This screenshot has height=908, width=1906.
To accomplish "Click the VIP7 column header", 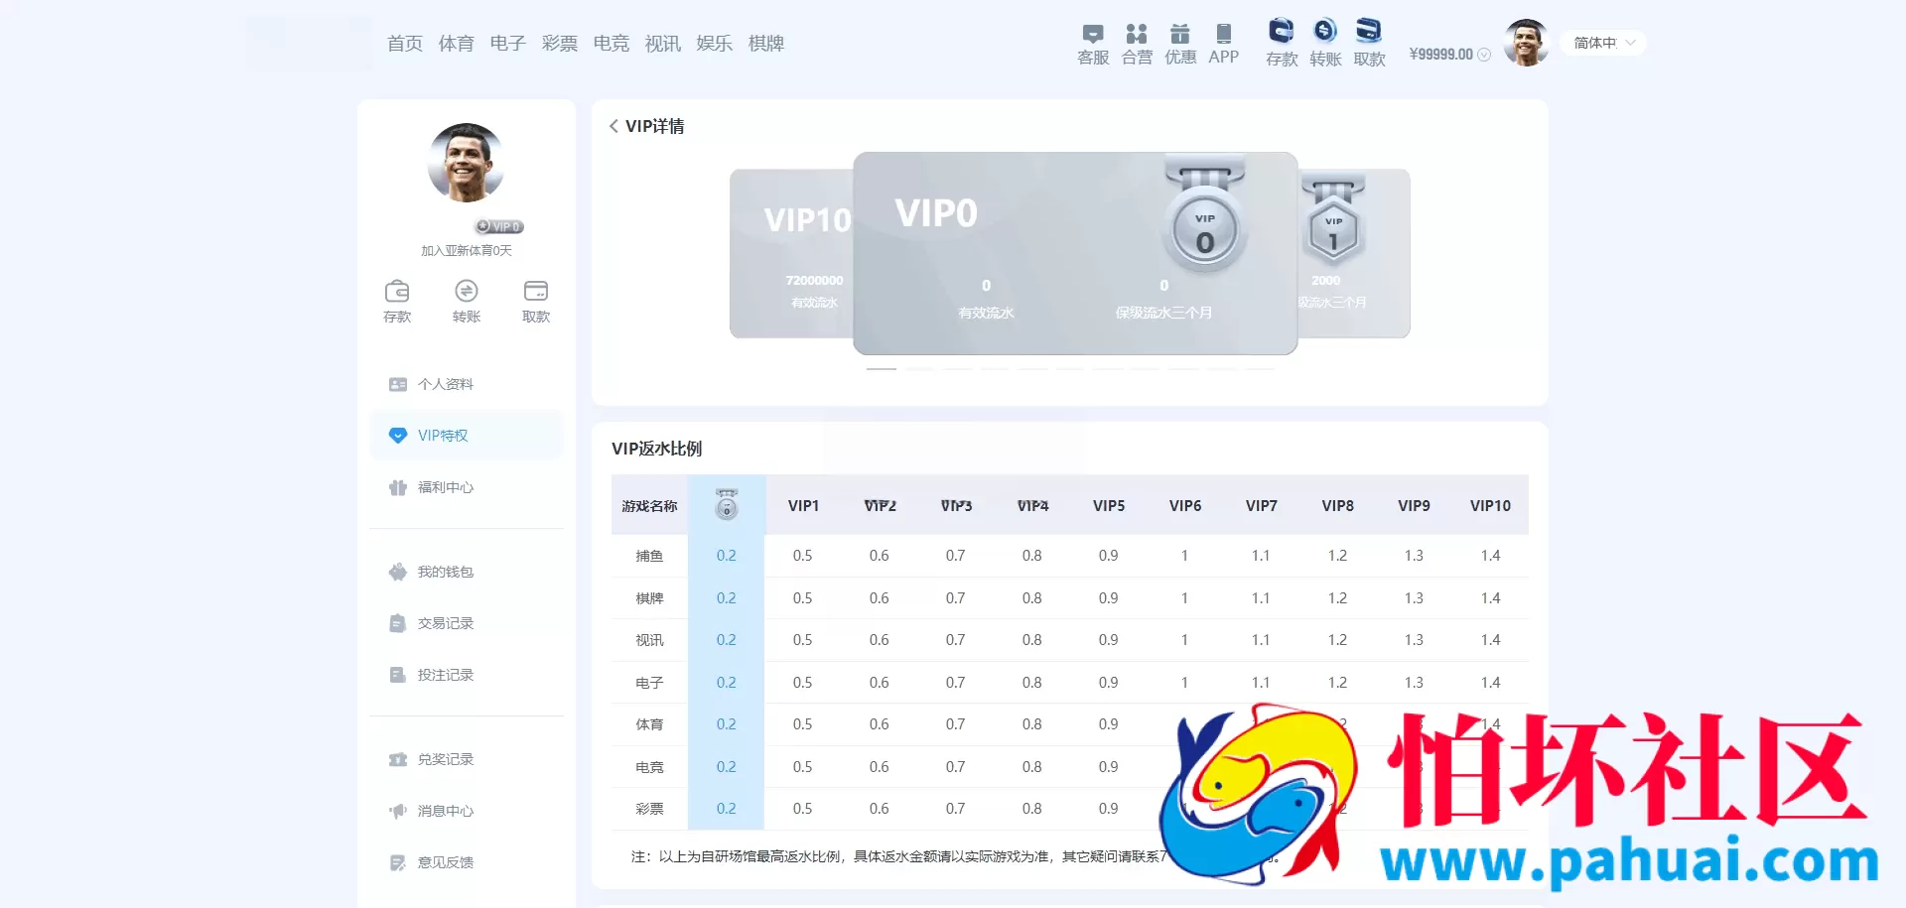I will [1262, 506].
